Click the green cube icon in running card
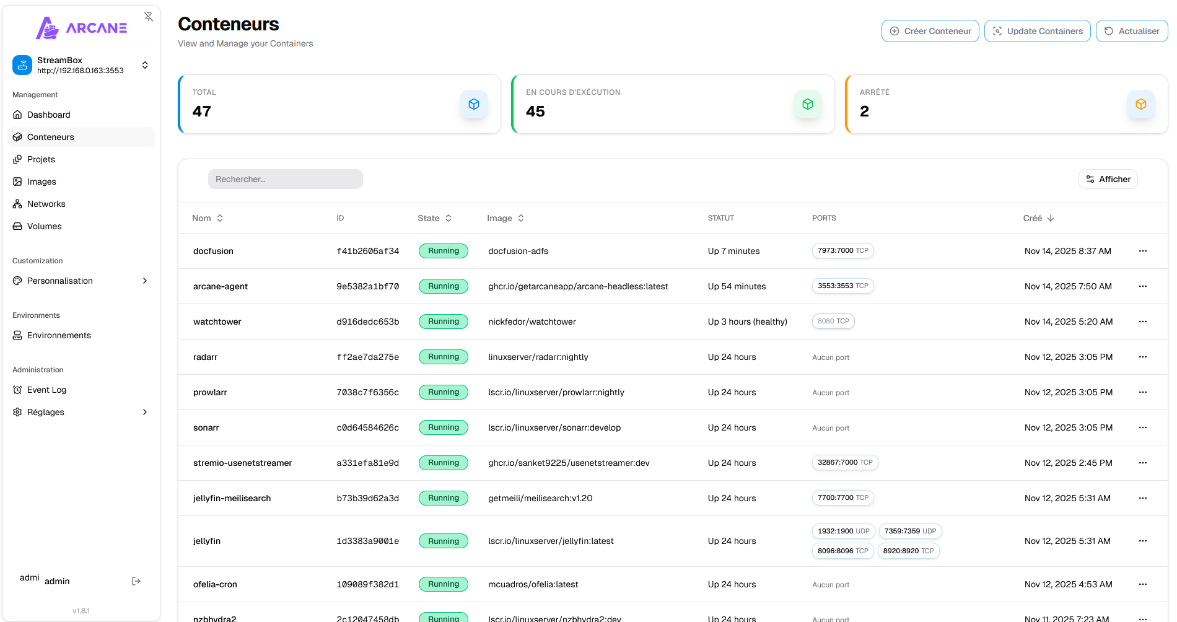1177x622 pixels. click(x=807, y=104)
